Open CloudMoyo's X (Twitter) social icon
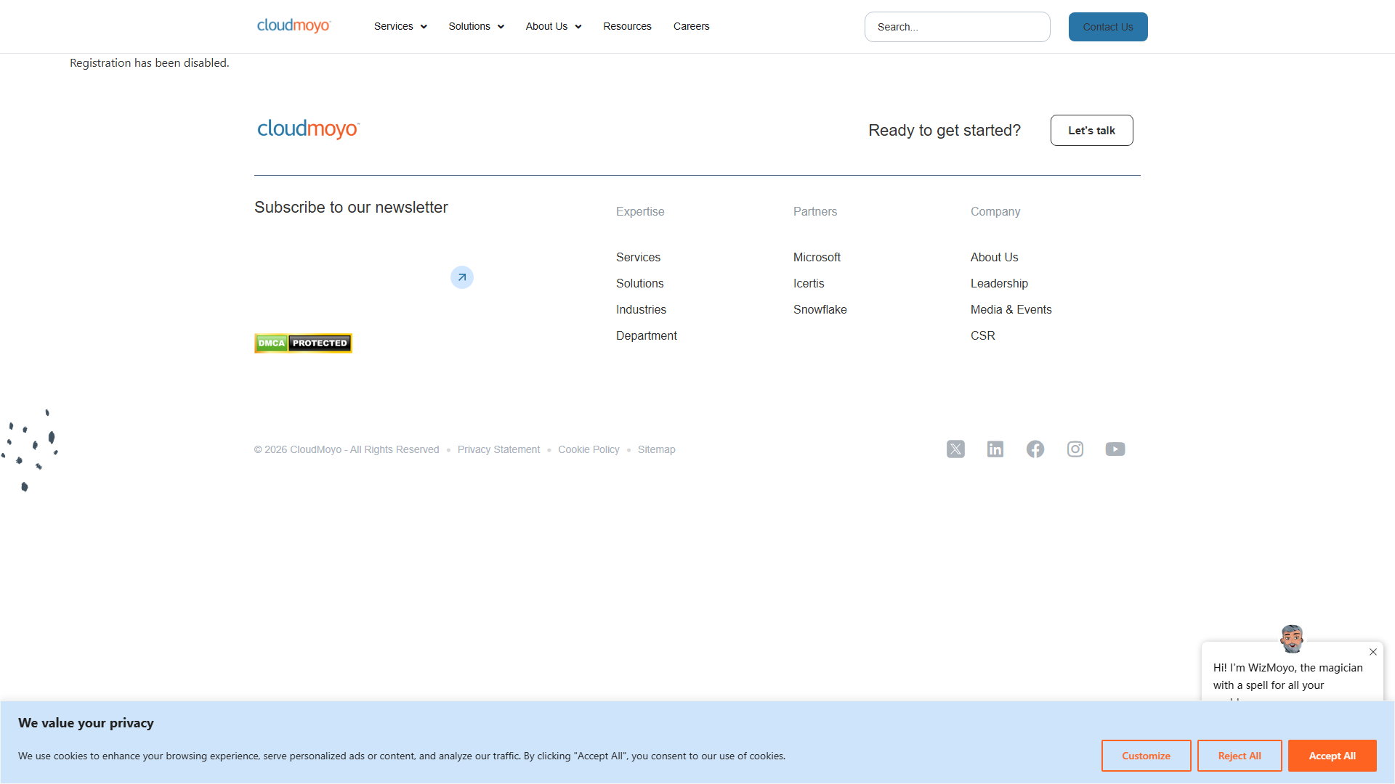This screenshot has height=784, width=1395. tap(955, 449)
